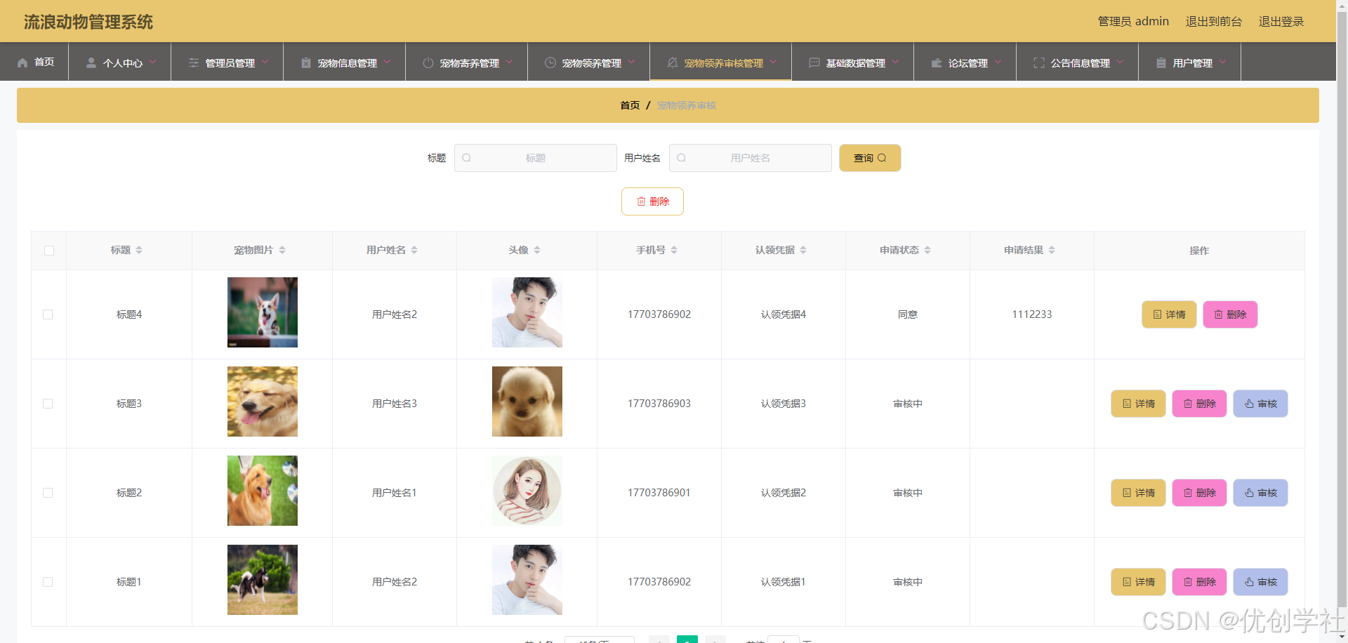Open the 宠物信息管理 menu label
This screenshot has height=643, width=1348.
(348, 63)
